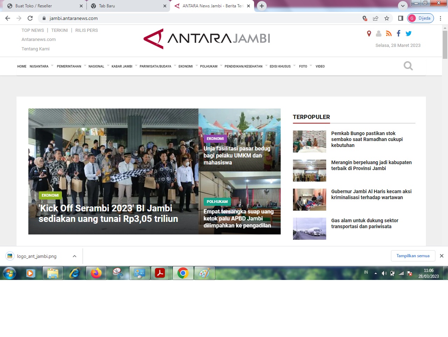The height and width of the screenshot is (337, 448).
Task: Expand the POLHUKAM menu arrow
Action: tap(221, 65)
